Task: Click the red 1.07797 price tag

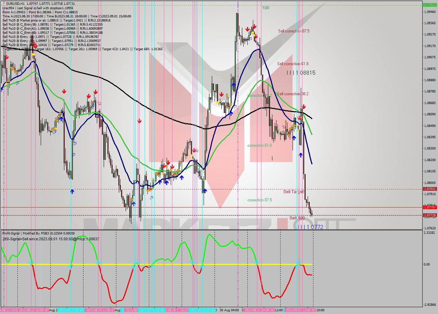Action: pos(429,207)
